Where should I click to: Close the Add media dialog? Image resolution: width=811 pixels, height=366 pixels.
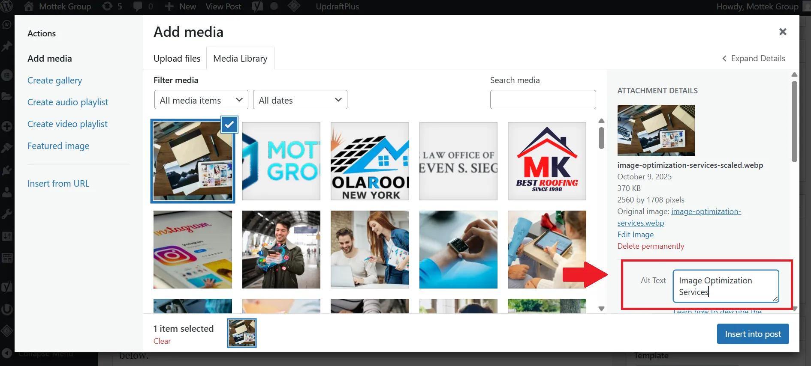point(783,32)
